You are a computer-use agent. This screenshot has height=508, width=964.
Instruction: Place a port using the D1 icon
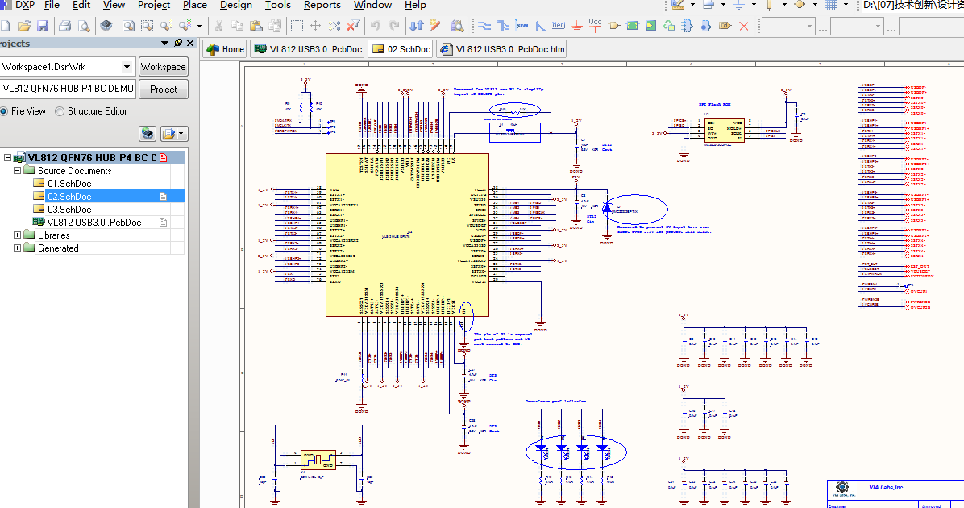point(725,26)
